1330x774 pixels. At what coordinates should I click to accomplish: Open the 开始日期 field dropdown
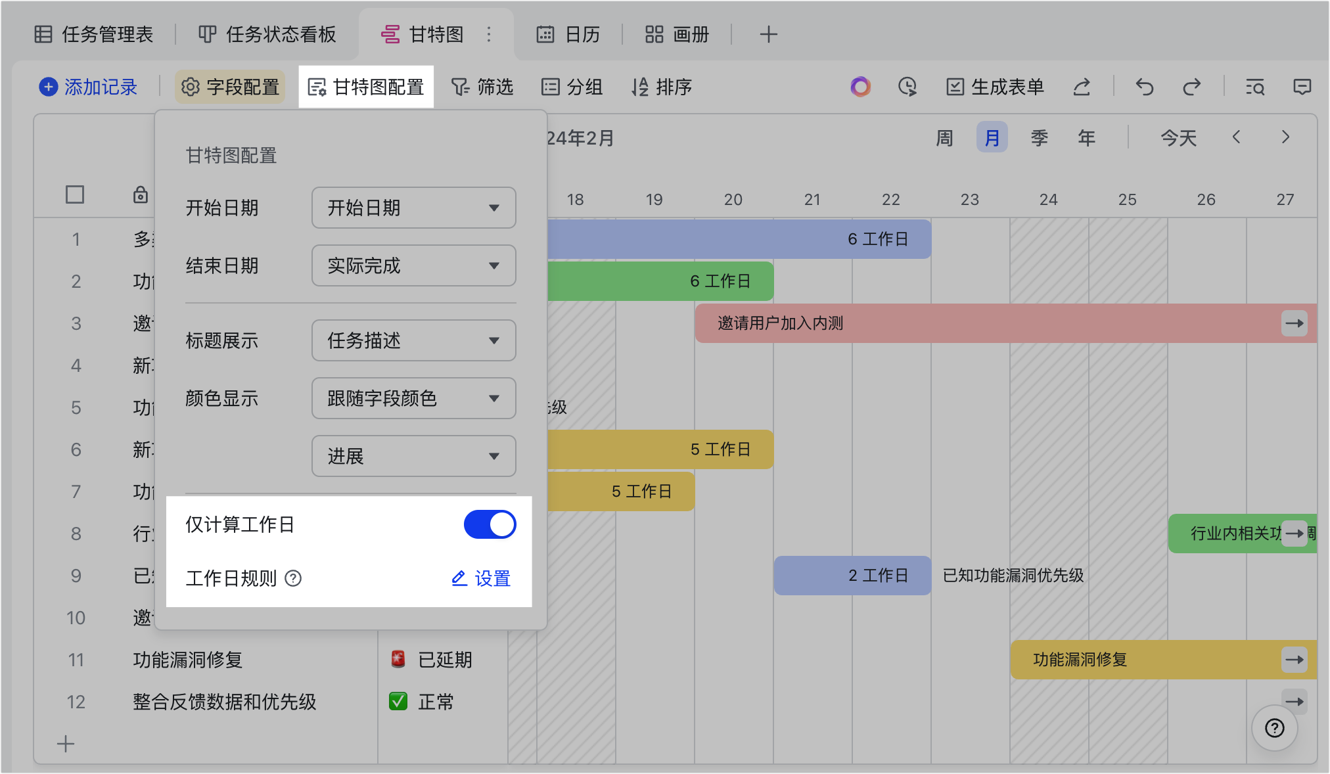pos(414,208)
